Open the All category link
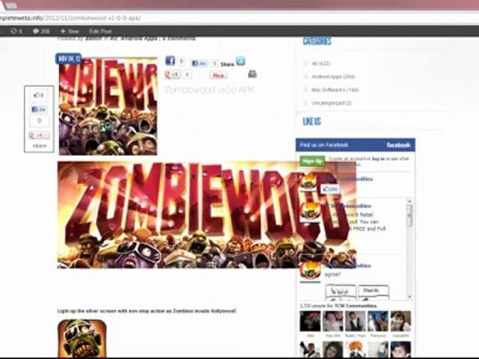Viewport: 479px width, 359px height. (321, 63)
